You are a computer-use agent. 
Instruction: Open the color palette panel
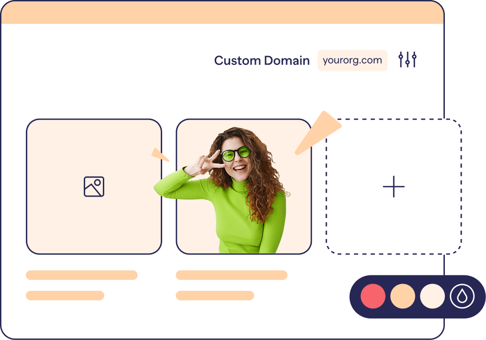[x=415, y=296]
